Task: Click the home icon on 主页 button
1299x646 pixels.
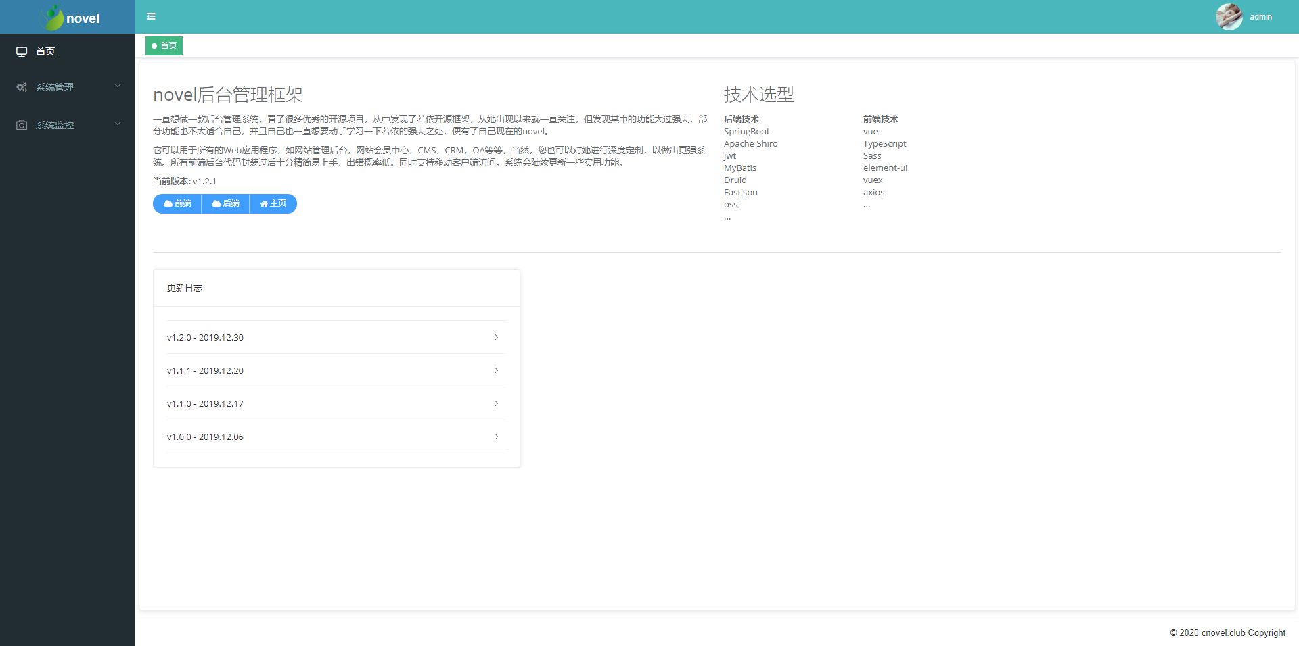Action: [x=264, y=203]
